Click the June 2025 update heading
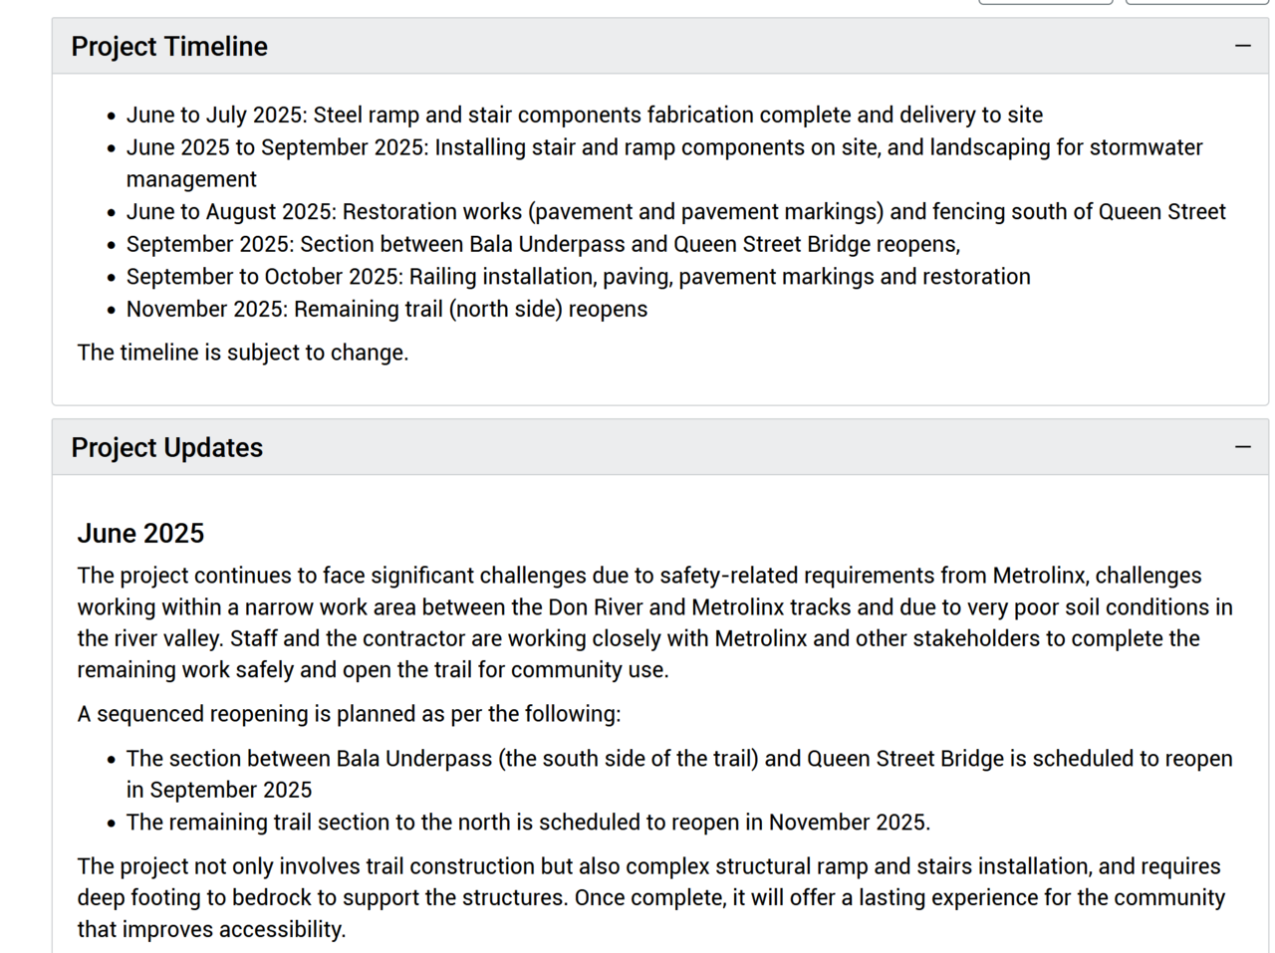Image resolution: width=1275 pixels, height=953 pixels. 140,534
